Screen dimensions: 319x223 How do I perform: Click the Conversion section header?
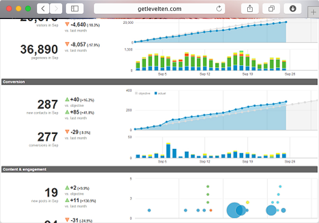point(159,82)
